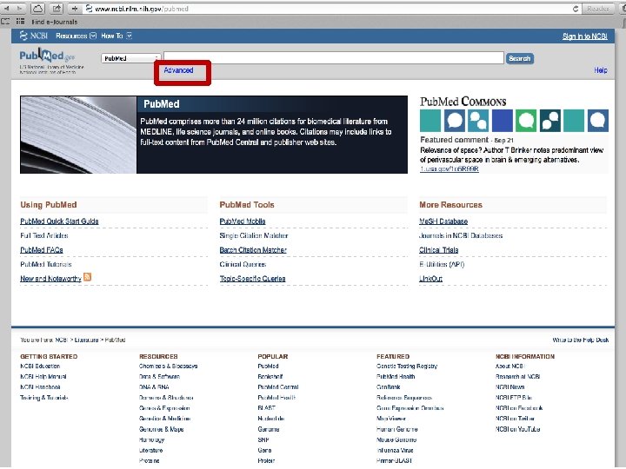Click into the PubMed search text field
This screenshot has height=469, width=626.
pyautogui.click(x=333, y=58)
